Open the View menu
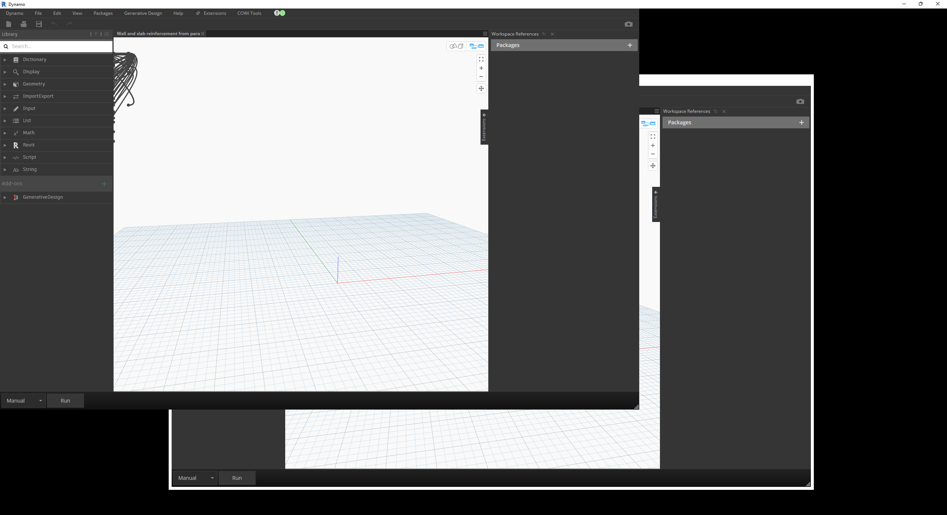Screen dimensions: 947x515 [77, 13]
